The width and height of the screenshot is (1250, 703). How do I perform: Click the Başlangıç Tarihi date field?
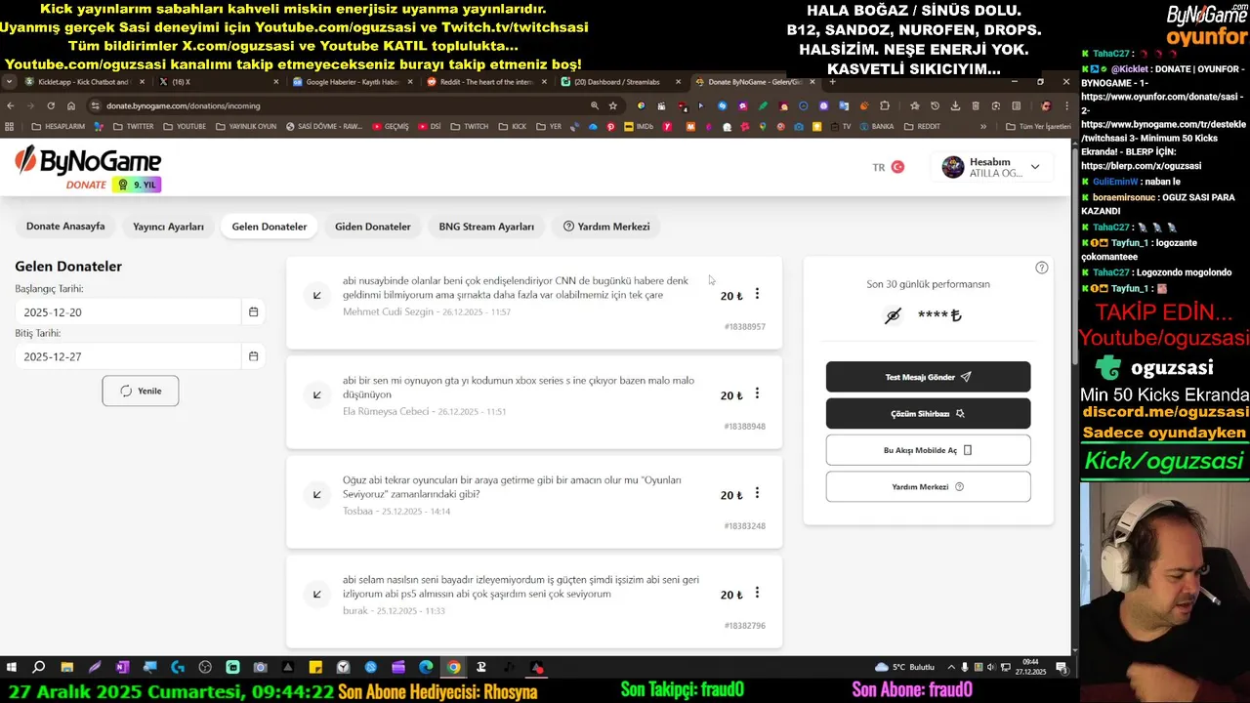coord(128,312)
